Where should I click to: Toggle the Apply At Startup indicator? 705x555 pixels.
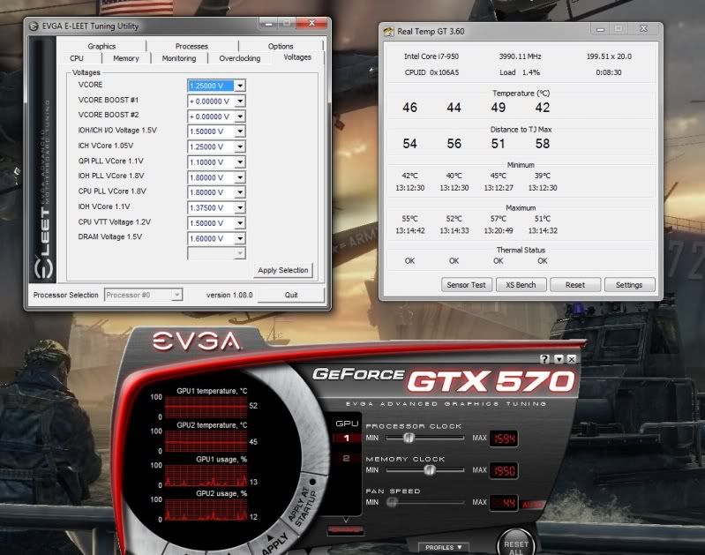[313, 482]
